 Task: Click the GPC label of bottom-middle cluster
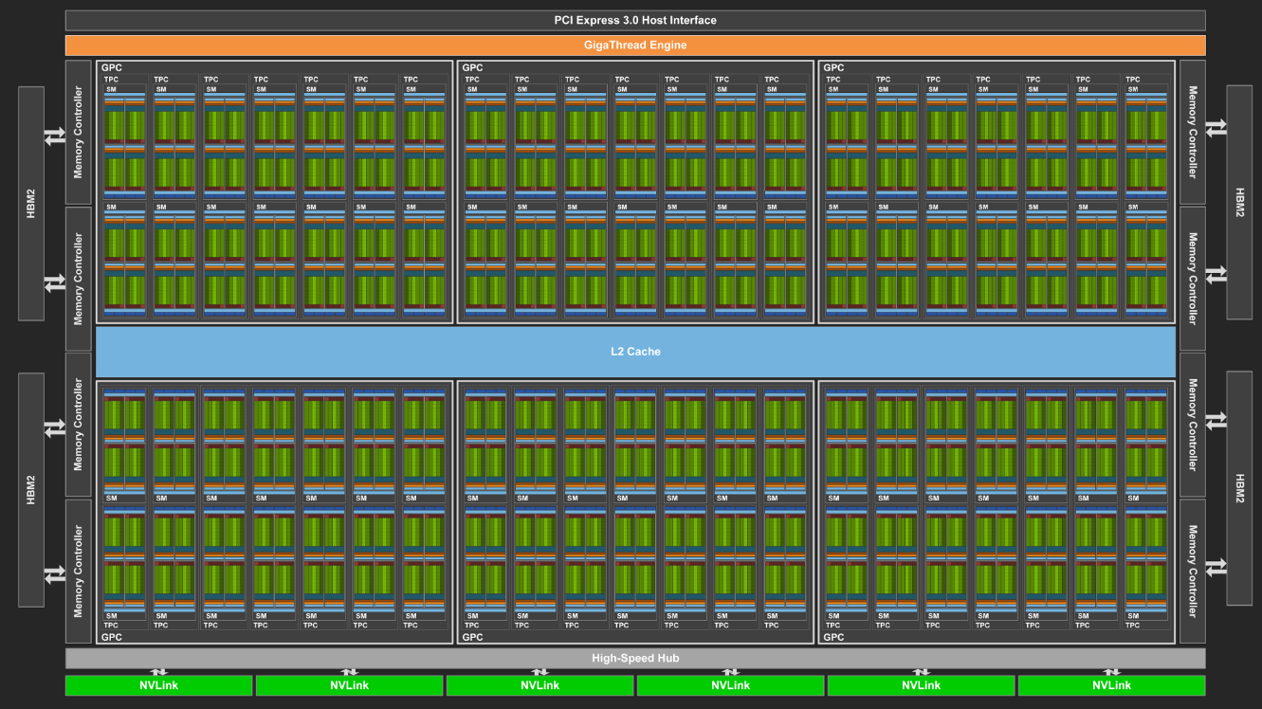click(x=472, y=637)
